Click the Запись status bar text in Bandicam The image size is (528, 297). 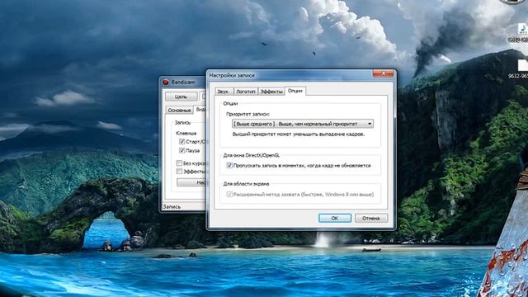pos(172,207)
